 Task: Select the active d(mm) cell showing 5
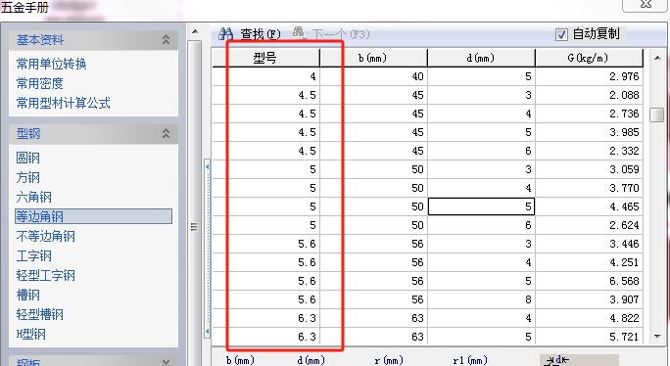coord(481,206)
